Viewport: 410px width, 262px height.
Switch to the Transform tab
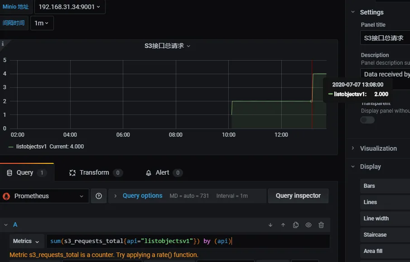click(x=94, y=172)
